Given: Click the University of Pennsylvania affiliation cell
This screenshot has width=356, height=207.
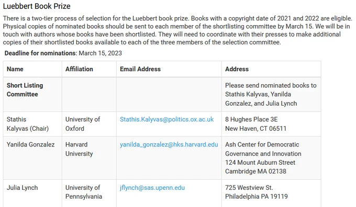Looking at the screenshot, I should click(x=89, y=193).
